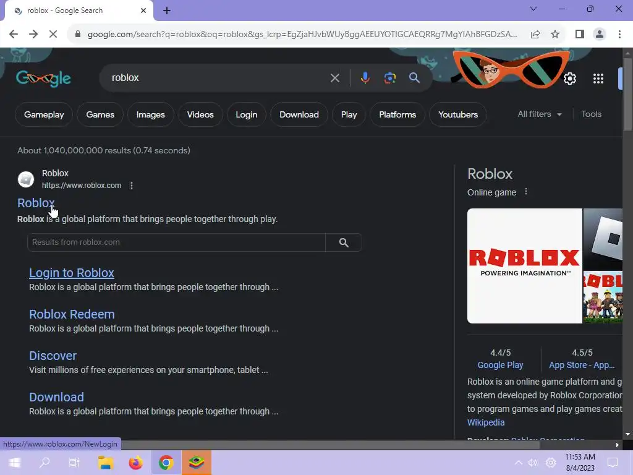Viewport: 633px width, 475px height.
Task: Open the Google apps grid
Action: [598, 79]
